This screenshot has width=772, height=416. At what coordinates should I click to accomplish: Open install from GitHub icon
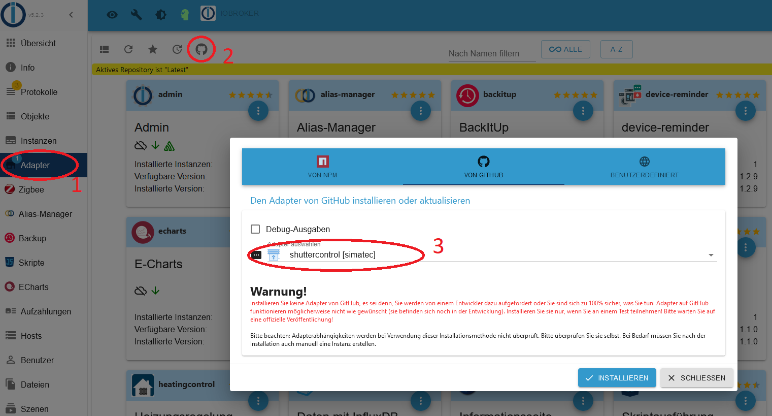point(202,49)
